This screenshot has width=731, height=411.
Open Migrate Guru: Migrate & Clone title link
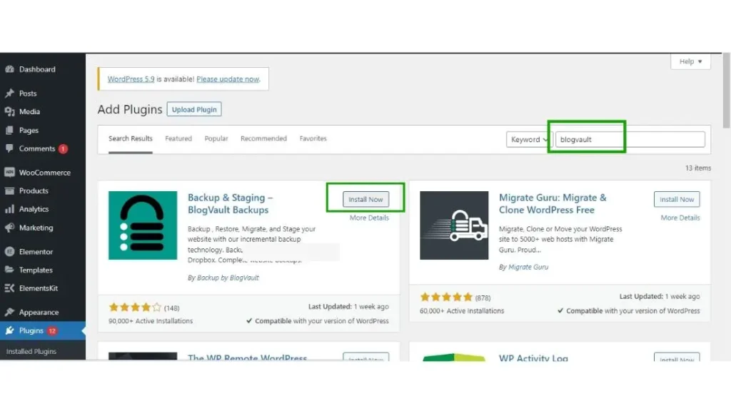[x=553, y=203]
